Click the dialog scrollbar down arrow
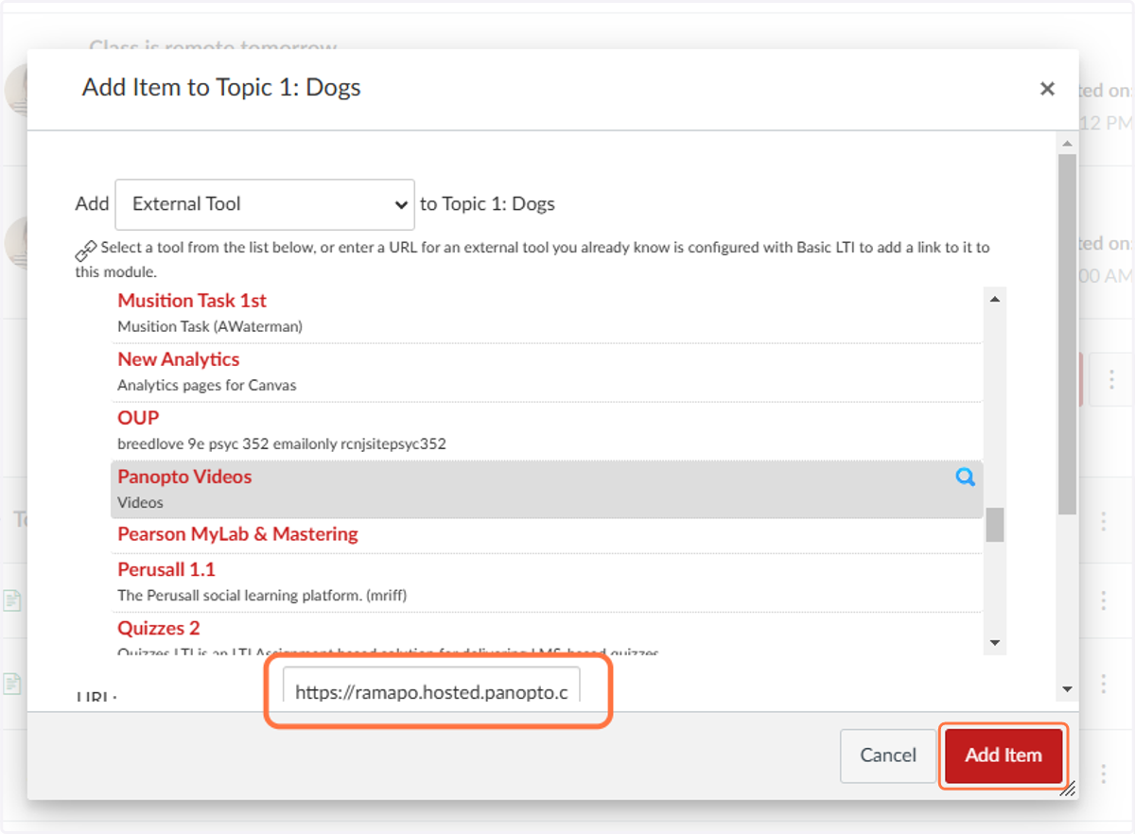The width and height of the screenshot is (1135, 834). (1068, 689)
